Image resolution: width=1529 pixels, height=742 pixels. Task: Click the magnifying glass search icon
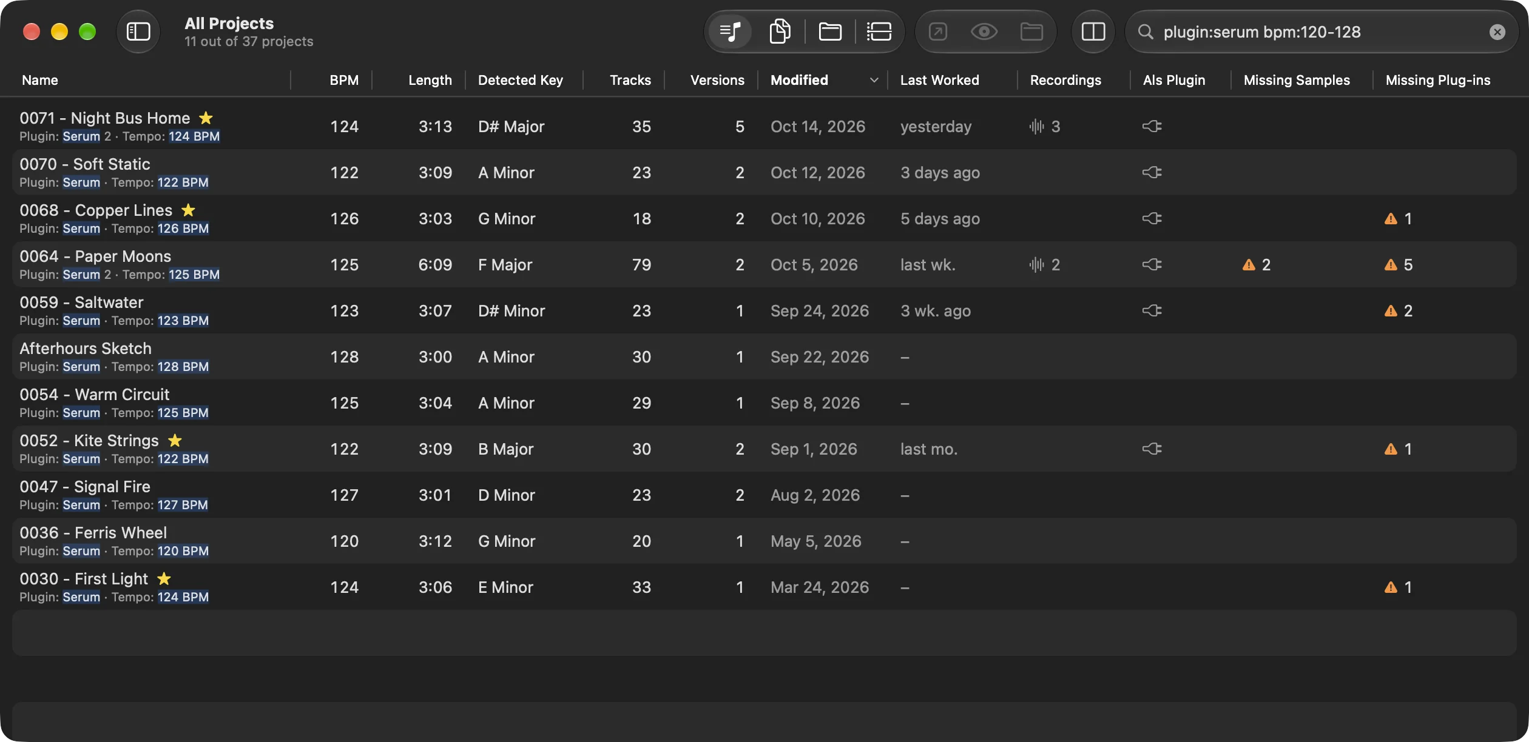(1146, 32)
